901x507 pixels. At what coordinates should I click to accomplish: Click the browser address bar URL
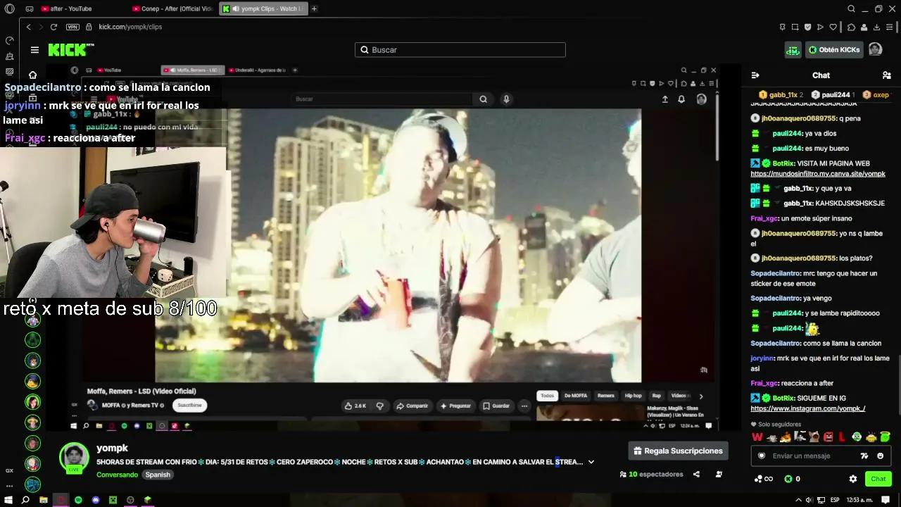point(130,27)
